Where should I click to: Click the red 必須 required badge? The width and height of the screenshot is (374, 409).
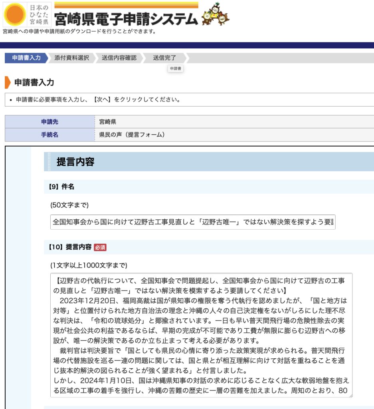click(x=100, y=247)
